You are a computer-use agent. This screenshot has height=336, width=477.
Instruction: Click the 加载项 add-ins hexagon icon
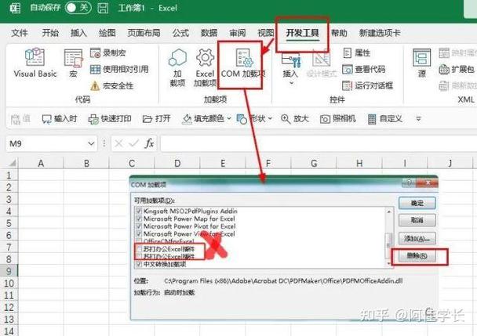pyautogui.click(x=177, y=58)
